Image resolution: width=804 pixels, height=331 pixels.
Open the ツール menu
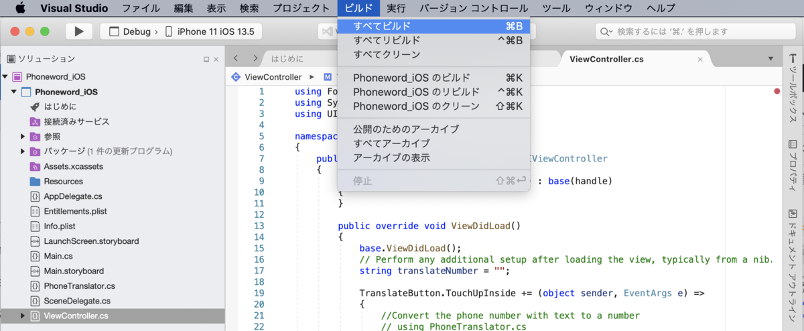point(556,8)
